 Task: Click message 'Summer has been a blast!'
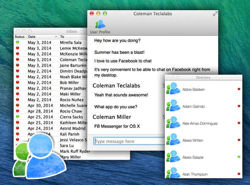(x=119, y=52)
